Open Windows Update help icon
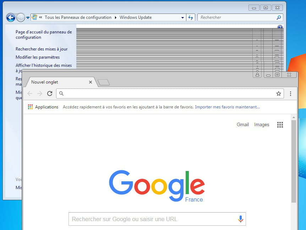This screenshot has width=306, height=230. [x=280, y=27]
